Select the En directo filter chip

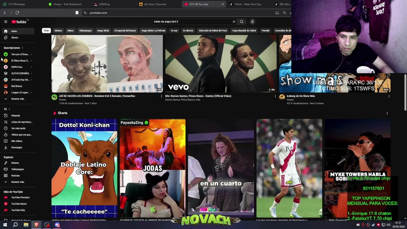(188, 31)
